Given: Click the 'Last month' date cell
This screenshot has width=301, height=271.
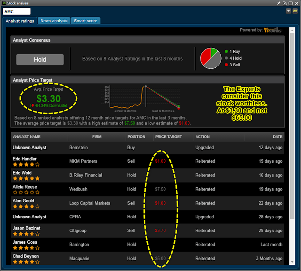Looking at the screenshot, I should 271,245.
